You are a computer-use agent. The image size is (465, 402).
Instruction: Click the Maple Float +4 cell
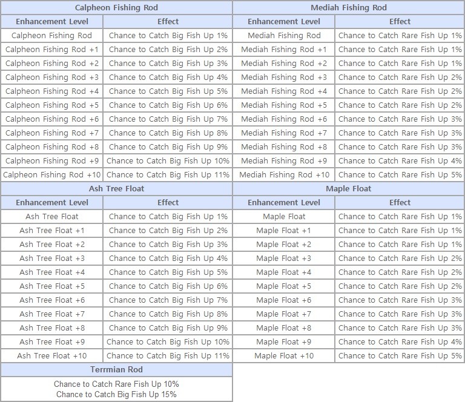click(x=284, y=272)
